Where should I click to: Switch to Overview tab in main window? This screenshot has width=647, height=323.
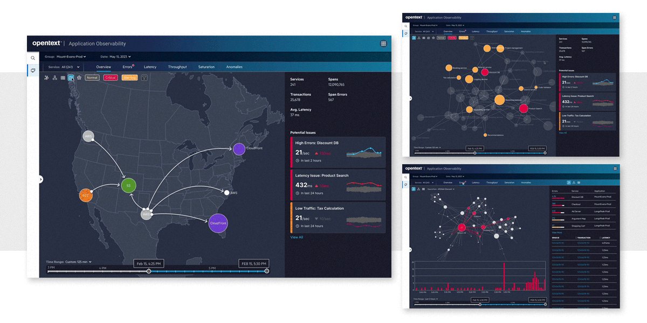pos(104,67)
